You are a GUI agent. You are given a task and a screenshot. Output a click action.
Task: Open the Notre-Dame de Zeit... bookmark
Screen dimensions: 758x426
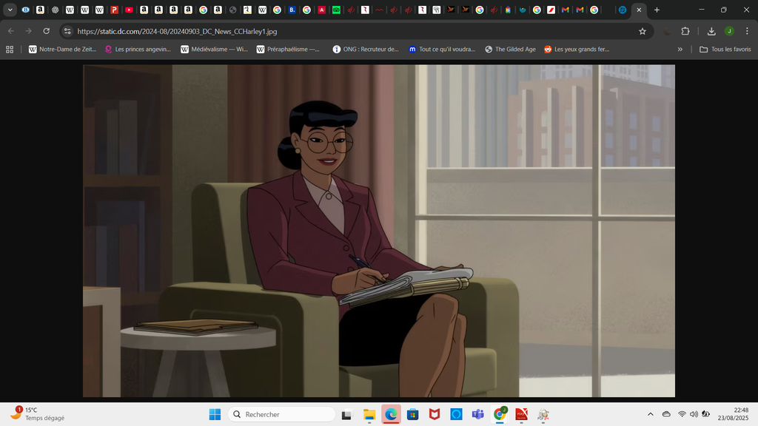(62, 50)
